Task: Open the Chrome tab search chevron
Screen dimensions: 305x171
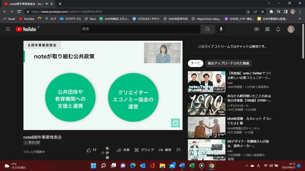Action: 269,3
